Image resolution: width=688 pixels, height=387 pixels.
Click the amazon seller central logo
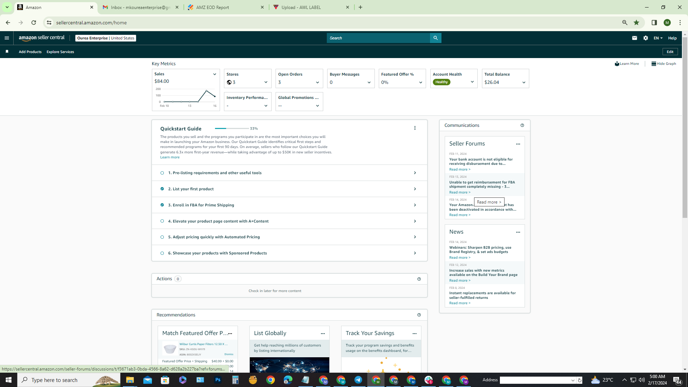[42, 38]
